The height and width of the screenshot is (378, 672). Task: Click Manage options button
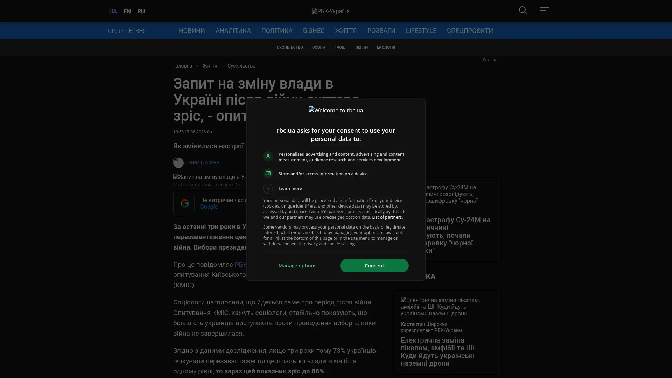(x=297, y=266)
